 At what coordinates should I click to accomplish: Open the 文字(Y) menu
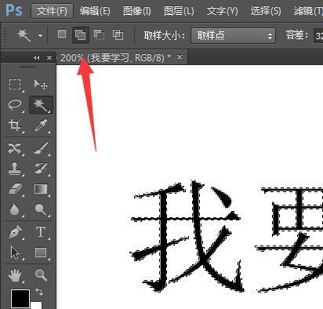click(223, 11)
